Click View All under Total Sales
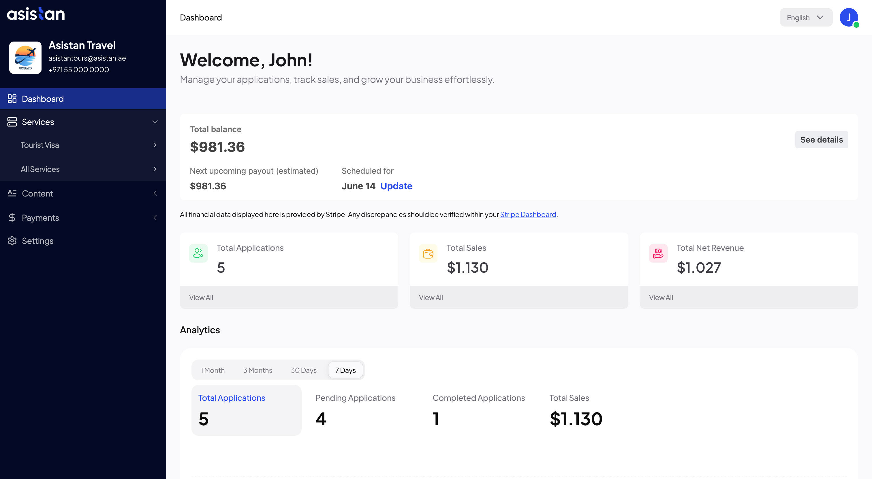Screen dimensions: 872x479 point(431,297)
